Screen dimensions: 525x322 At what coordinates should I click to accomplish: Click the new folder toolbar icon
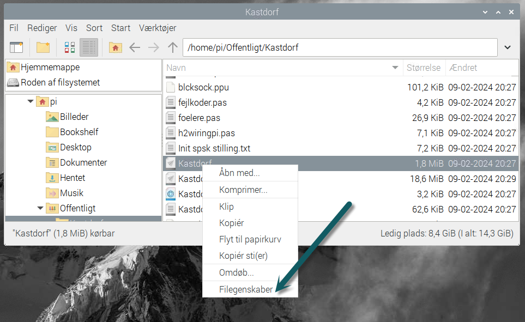coord(43,47)
